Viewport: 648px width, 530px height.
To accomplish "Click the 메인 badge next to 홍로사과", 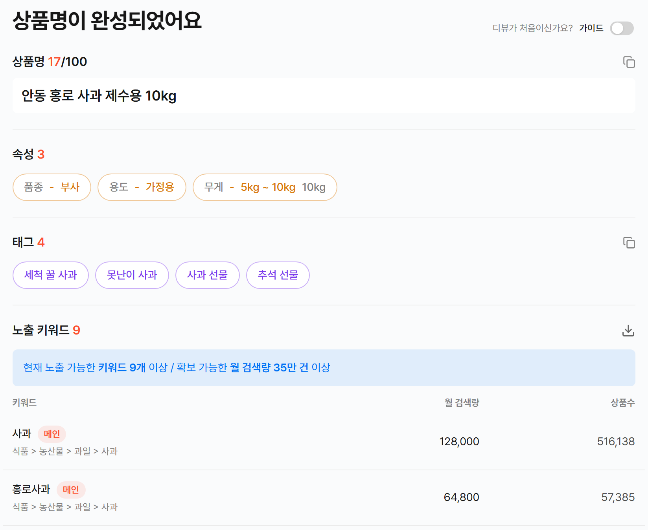I will click(x=71, y=490).
